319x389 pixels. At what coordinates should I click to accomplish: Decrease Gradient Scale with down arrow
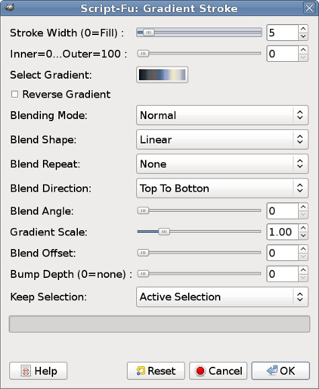[303, 236]
